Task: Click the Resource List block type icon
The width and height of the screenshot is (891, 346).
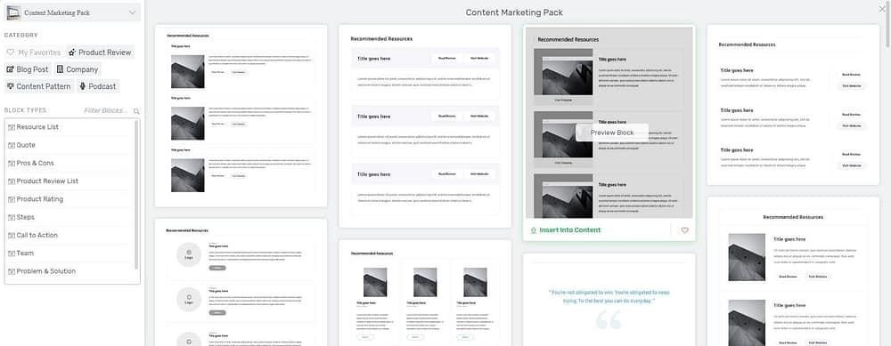Action: pos(12,127)
